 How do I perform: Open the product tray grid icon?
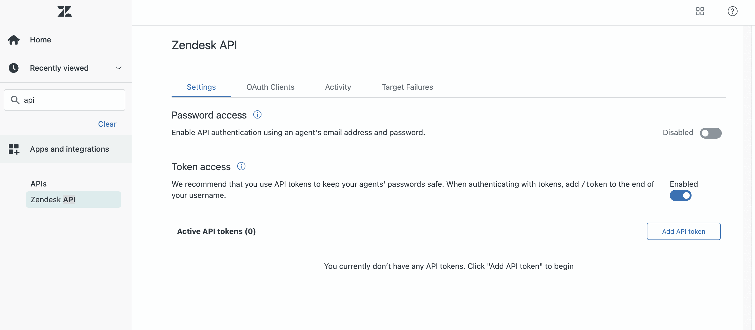point(700,11)
